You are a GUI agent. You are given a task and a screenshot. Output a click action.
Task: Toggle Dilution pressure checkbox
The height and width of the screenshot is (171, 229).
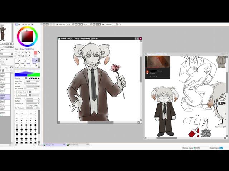[25, 101]
